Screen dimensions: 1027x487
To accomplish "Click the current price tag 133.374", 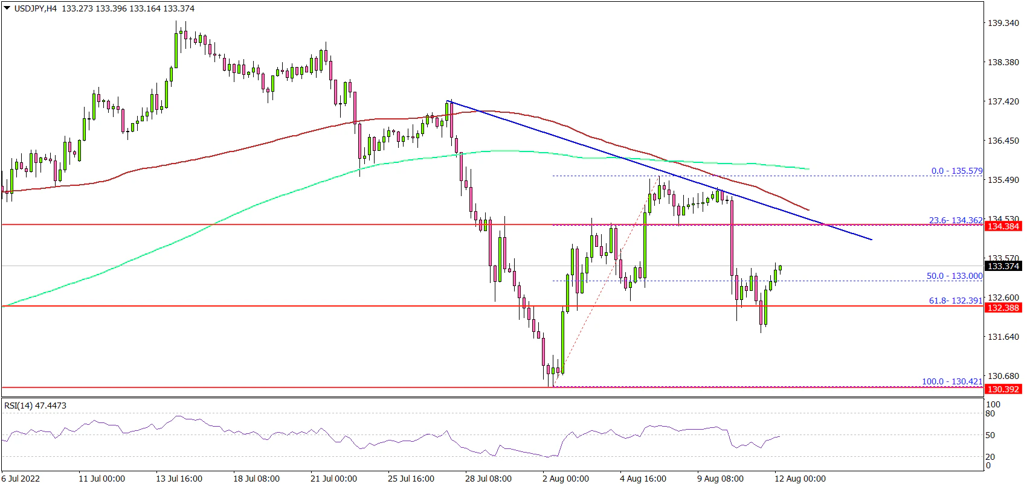I will (1003, 266).
